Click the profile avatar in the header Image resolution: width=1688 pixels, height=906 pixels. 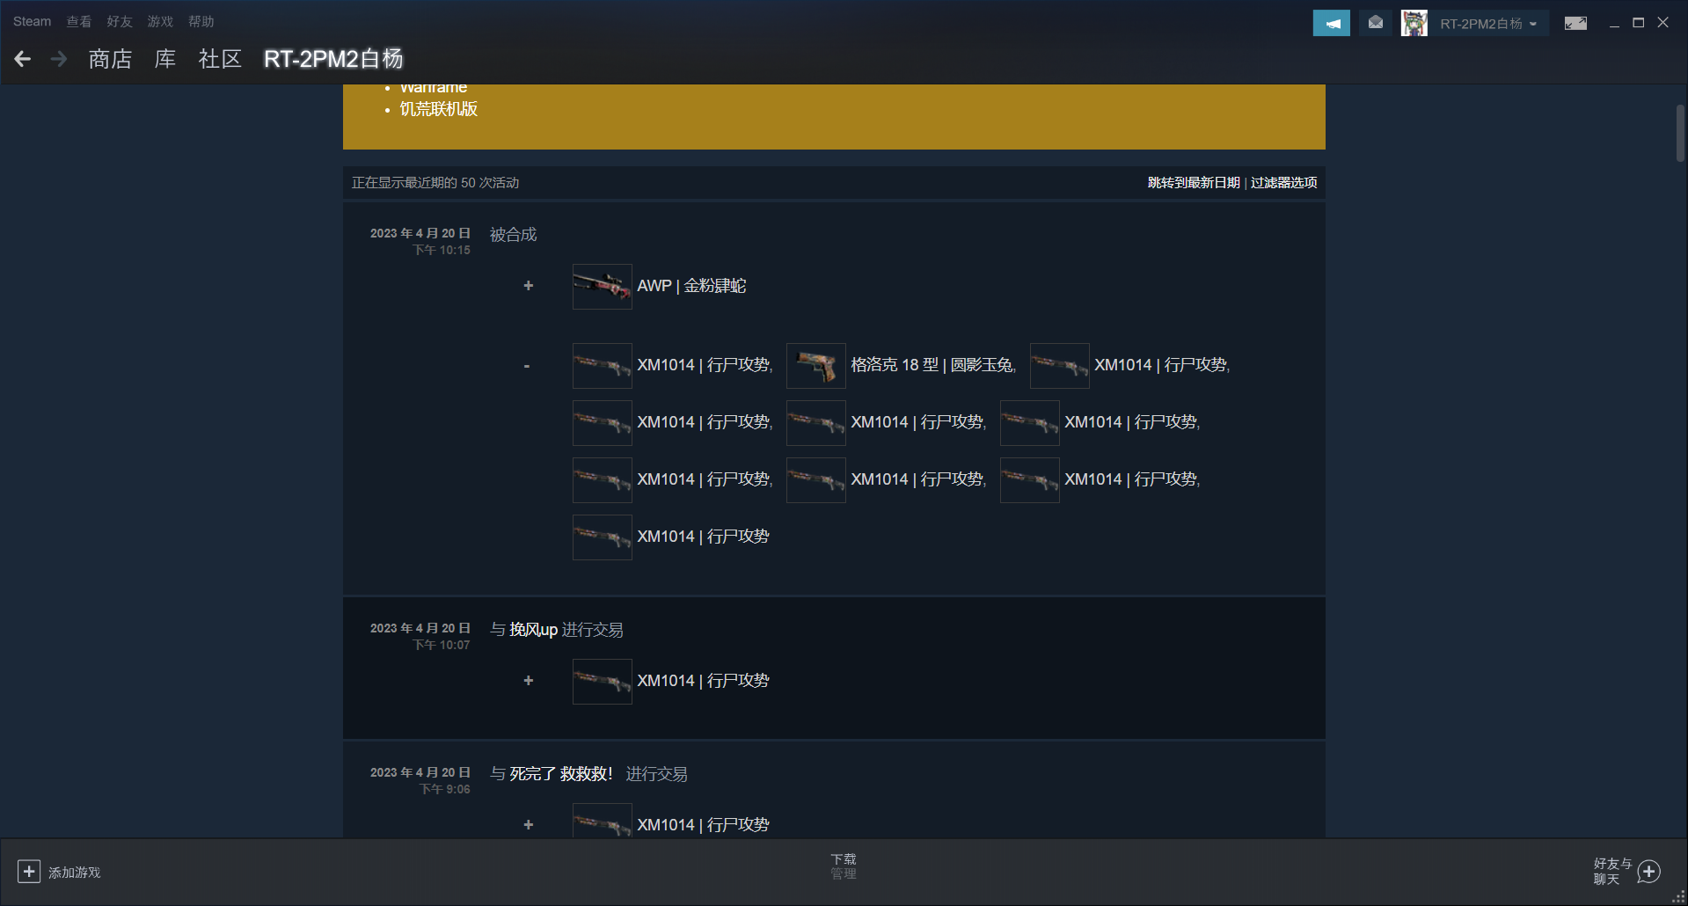click(x=1414, y=23)
